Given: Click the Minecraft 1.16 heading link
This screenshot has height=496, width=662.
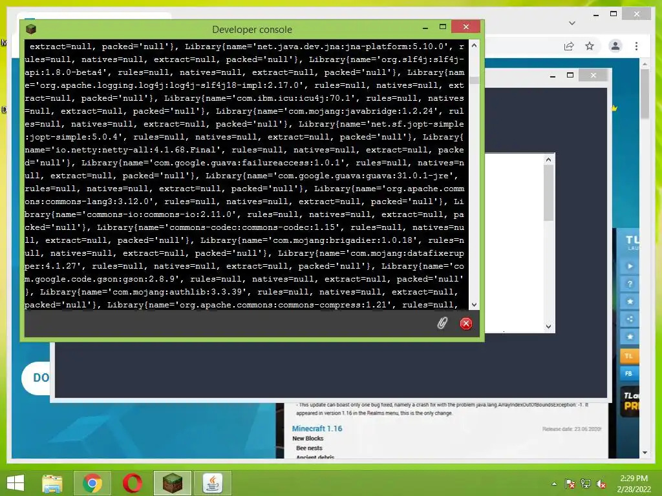Looking at the screenshot, I should coord(317,429).
